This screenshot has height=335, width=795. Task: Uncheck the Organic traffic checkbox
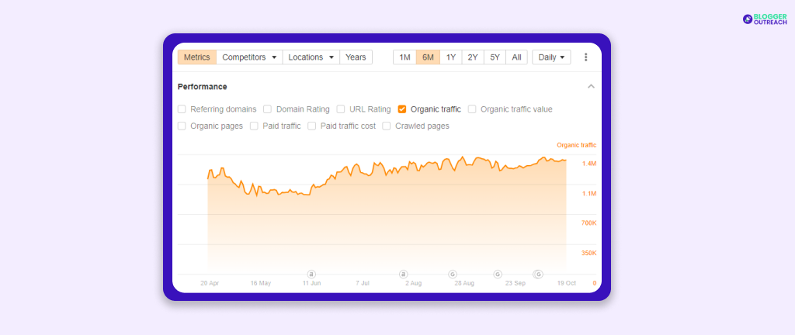(402, 109)
